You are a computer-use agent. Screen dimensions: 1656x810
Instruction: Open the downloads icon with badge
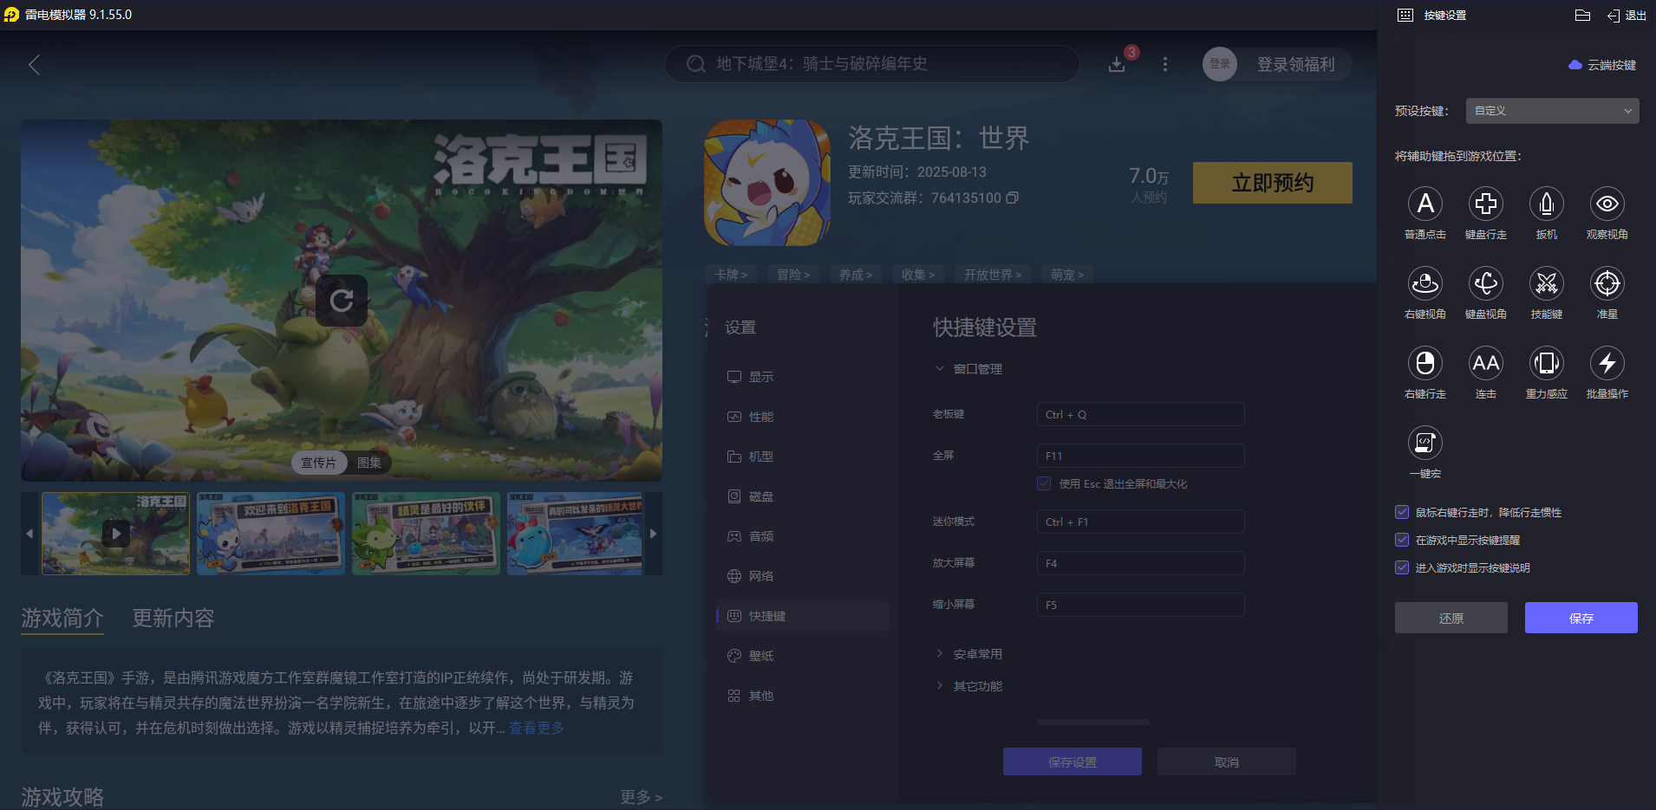[x=1117, y=64]
